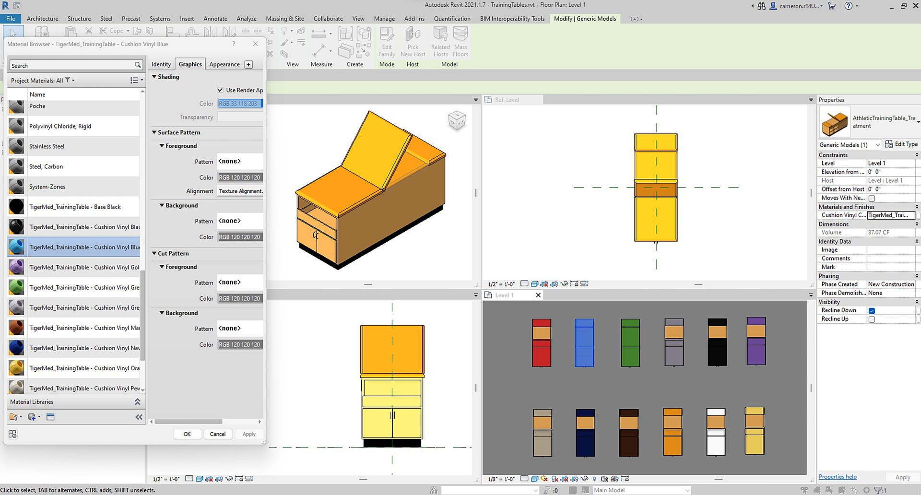The width and height of the screenshot is (921, 495).
Task: Add asset with plus icon beside Appearance
Action: pyautogui.click(x=248, y=64)
